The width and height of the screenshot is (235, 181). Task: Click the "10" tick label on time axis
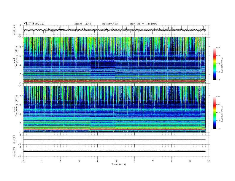tap(209, 161)
